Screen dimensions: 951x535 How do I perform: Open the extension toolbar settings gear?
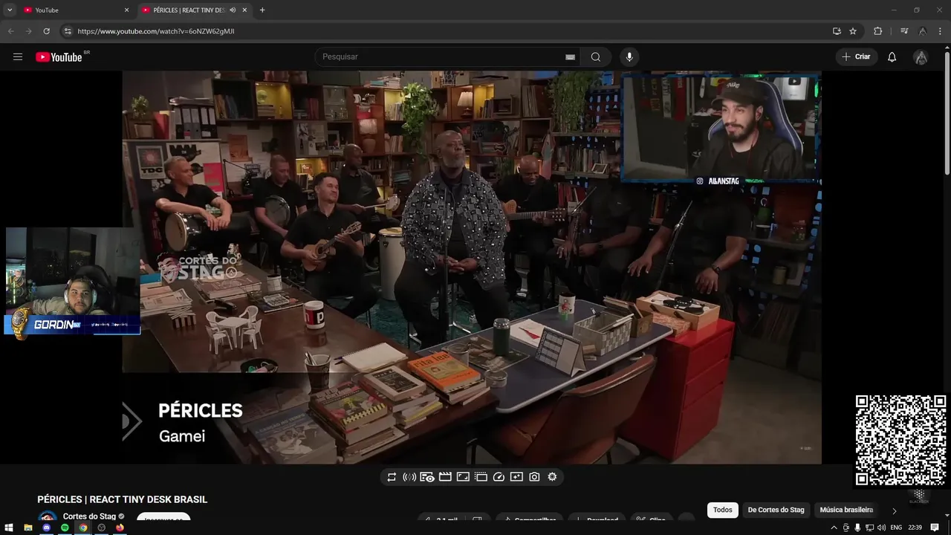[552, 477]
